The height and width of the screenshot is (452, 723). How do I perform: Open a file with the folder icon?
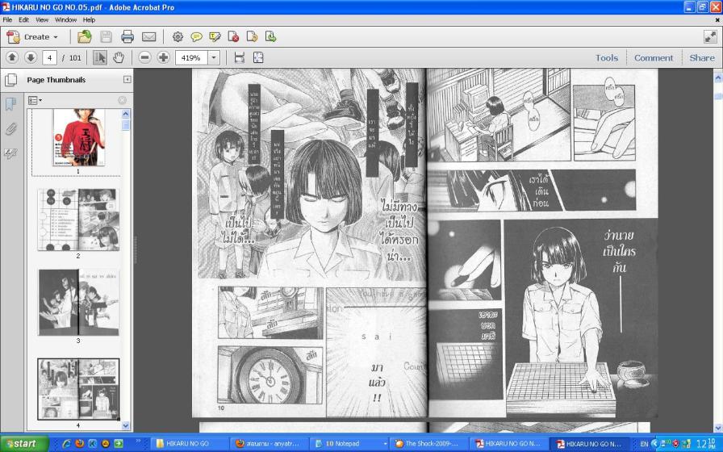pyautogui.click(x=85, y=37)
